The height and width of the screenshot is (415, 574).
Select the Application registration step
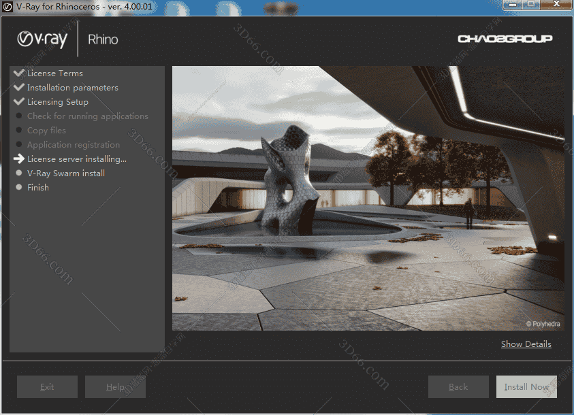tap(73, 144)
